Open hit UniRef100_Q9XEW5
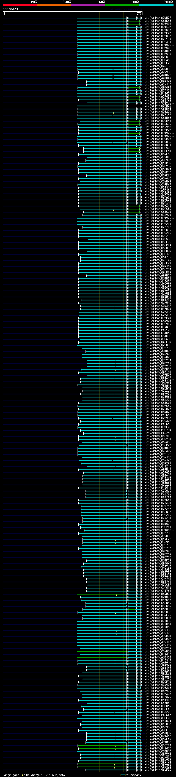 click(x=158, y=33)
